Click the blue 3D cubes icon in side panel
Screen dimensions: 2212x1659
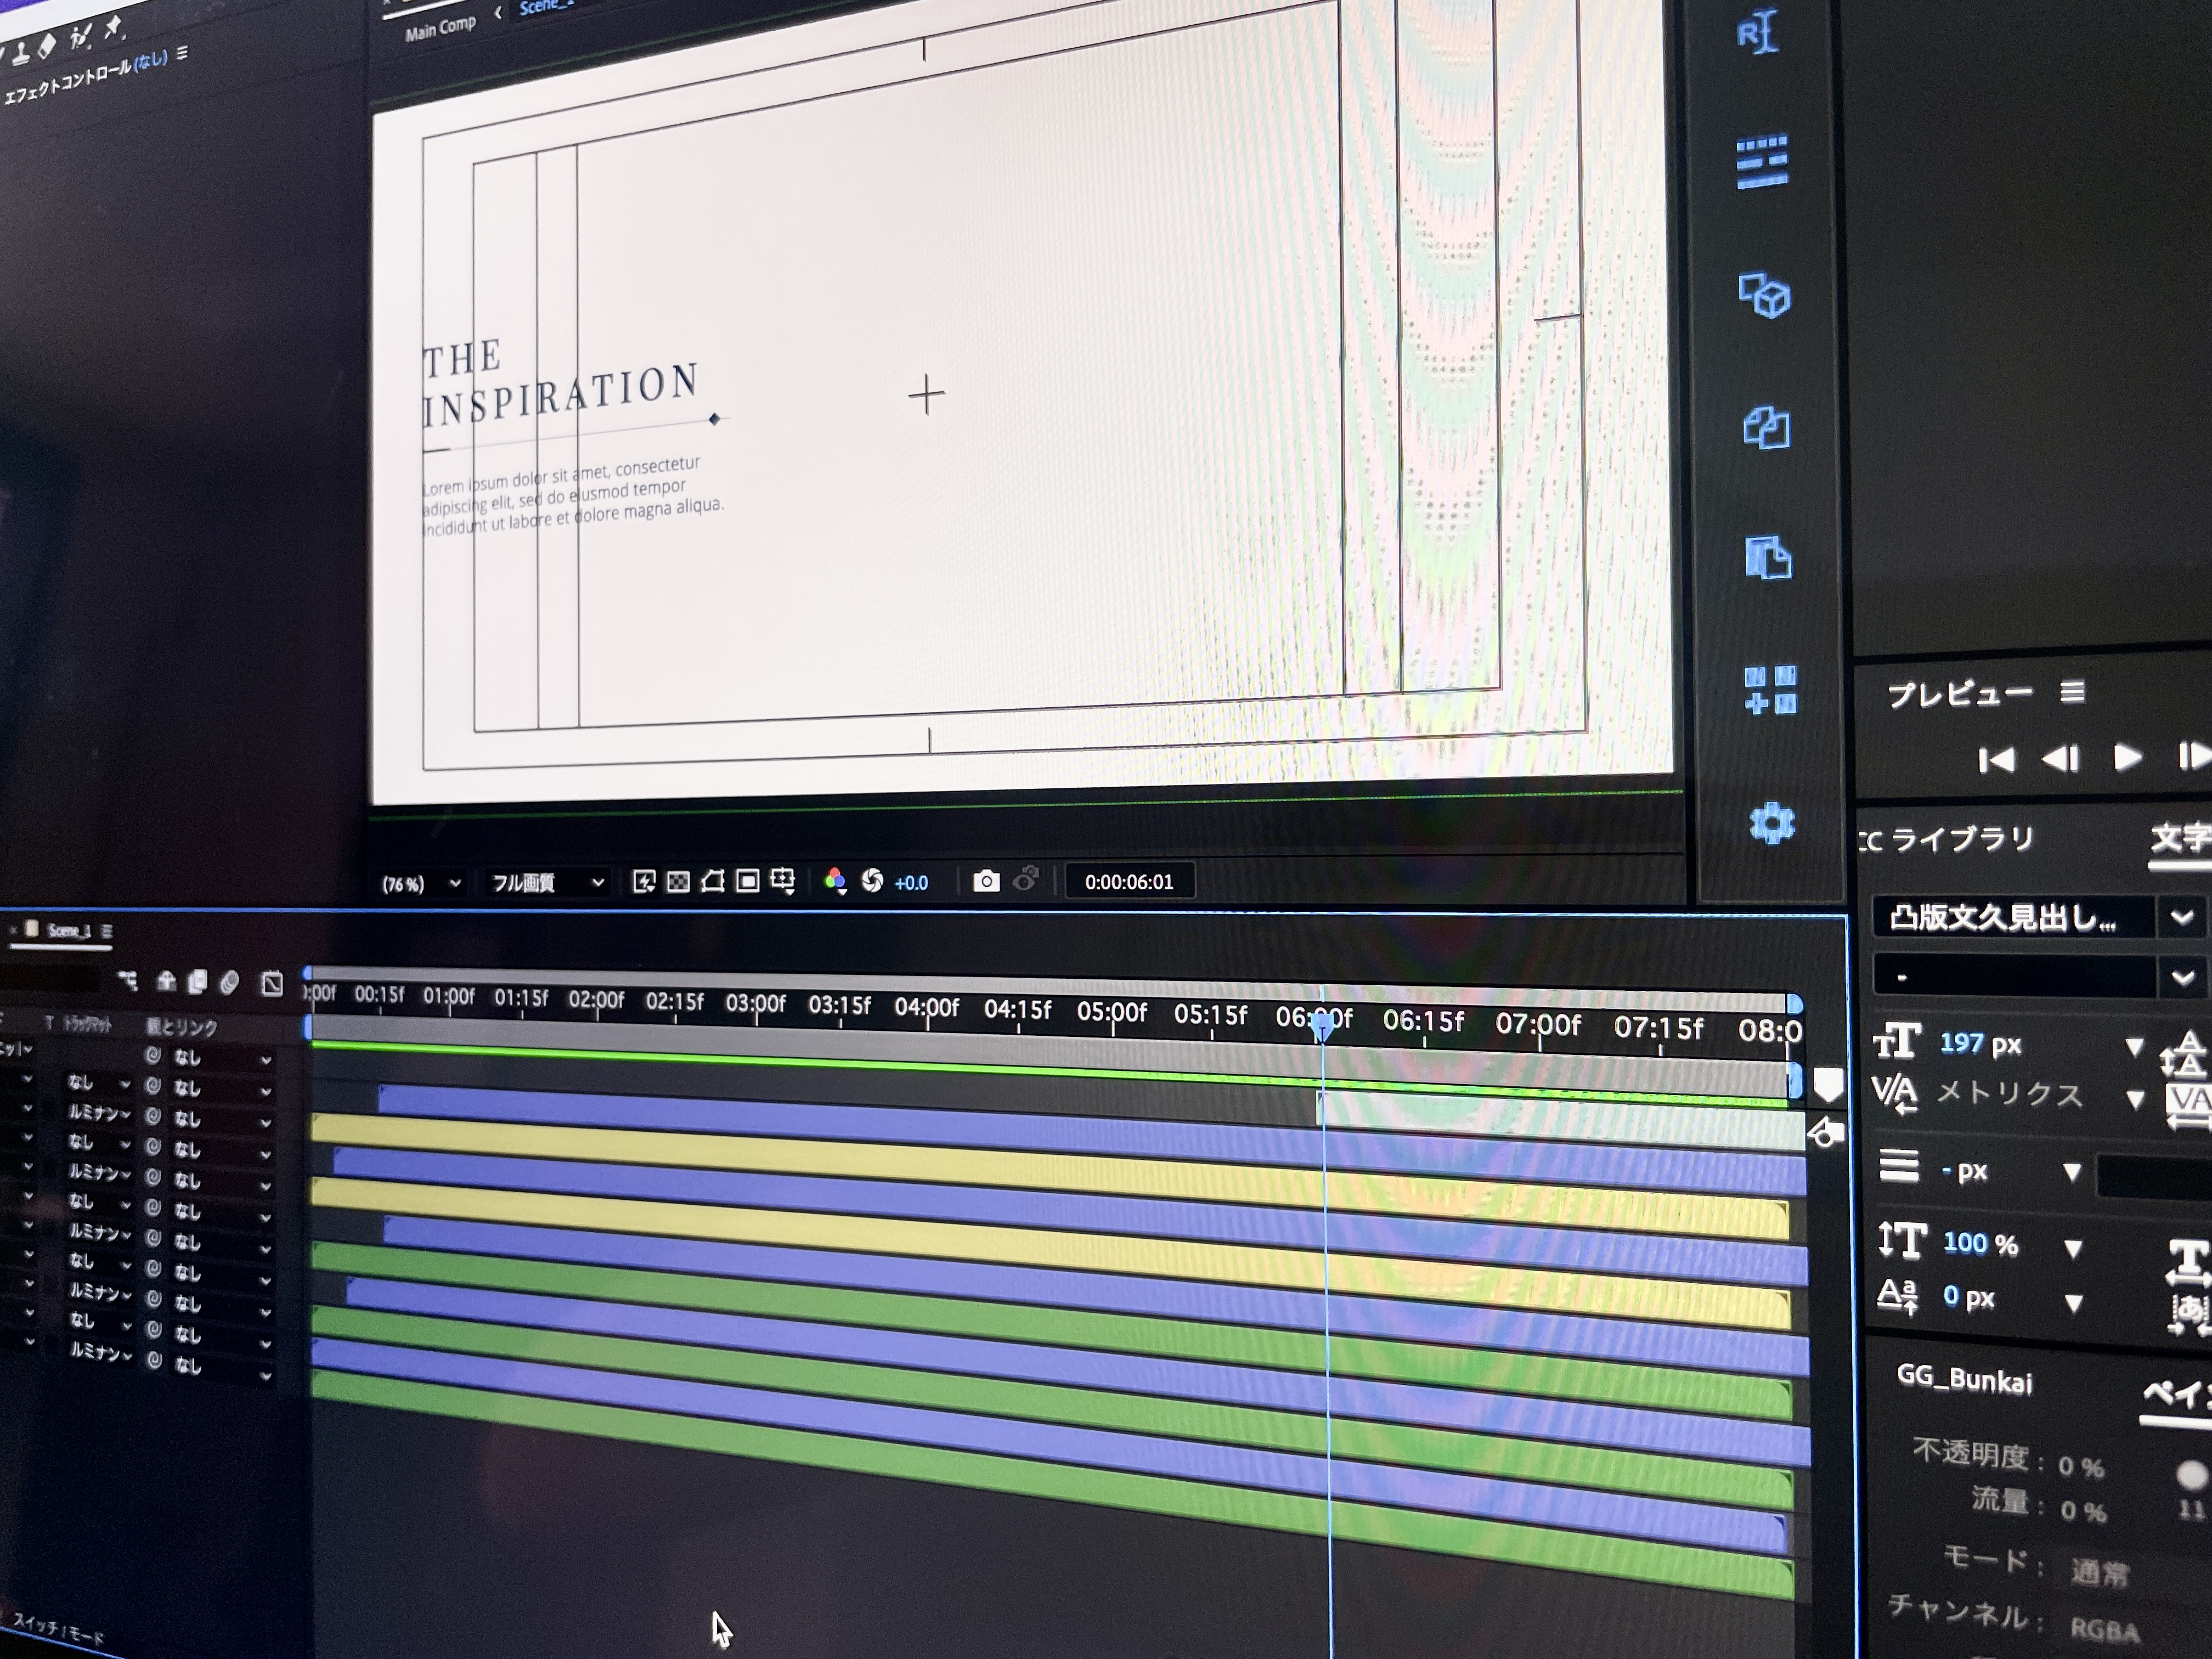(1764, 296)
